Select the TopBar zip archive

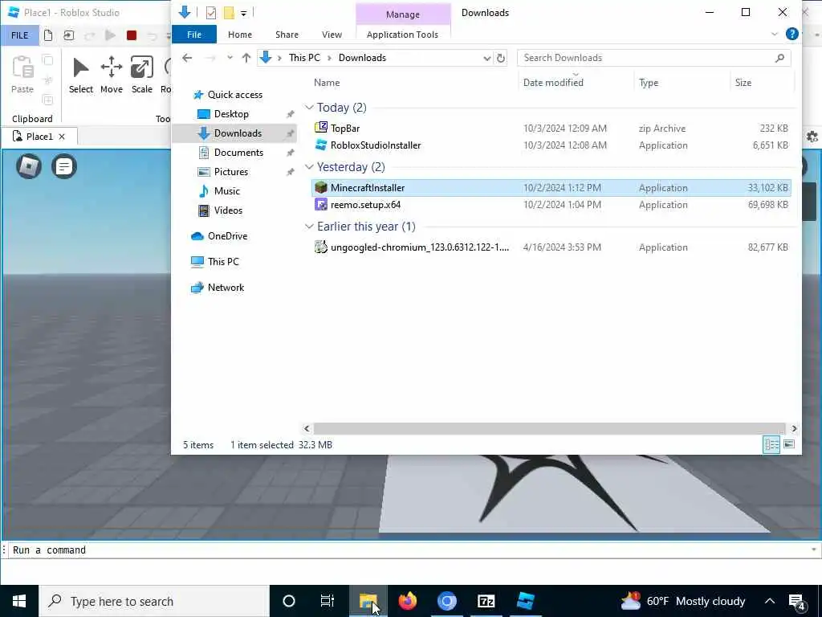point(551,128)
